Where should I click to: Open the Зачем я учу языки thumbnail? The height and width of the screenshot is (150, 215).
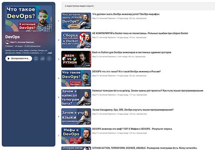click(x=76, y=116)
